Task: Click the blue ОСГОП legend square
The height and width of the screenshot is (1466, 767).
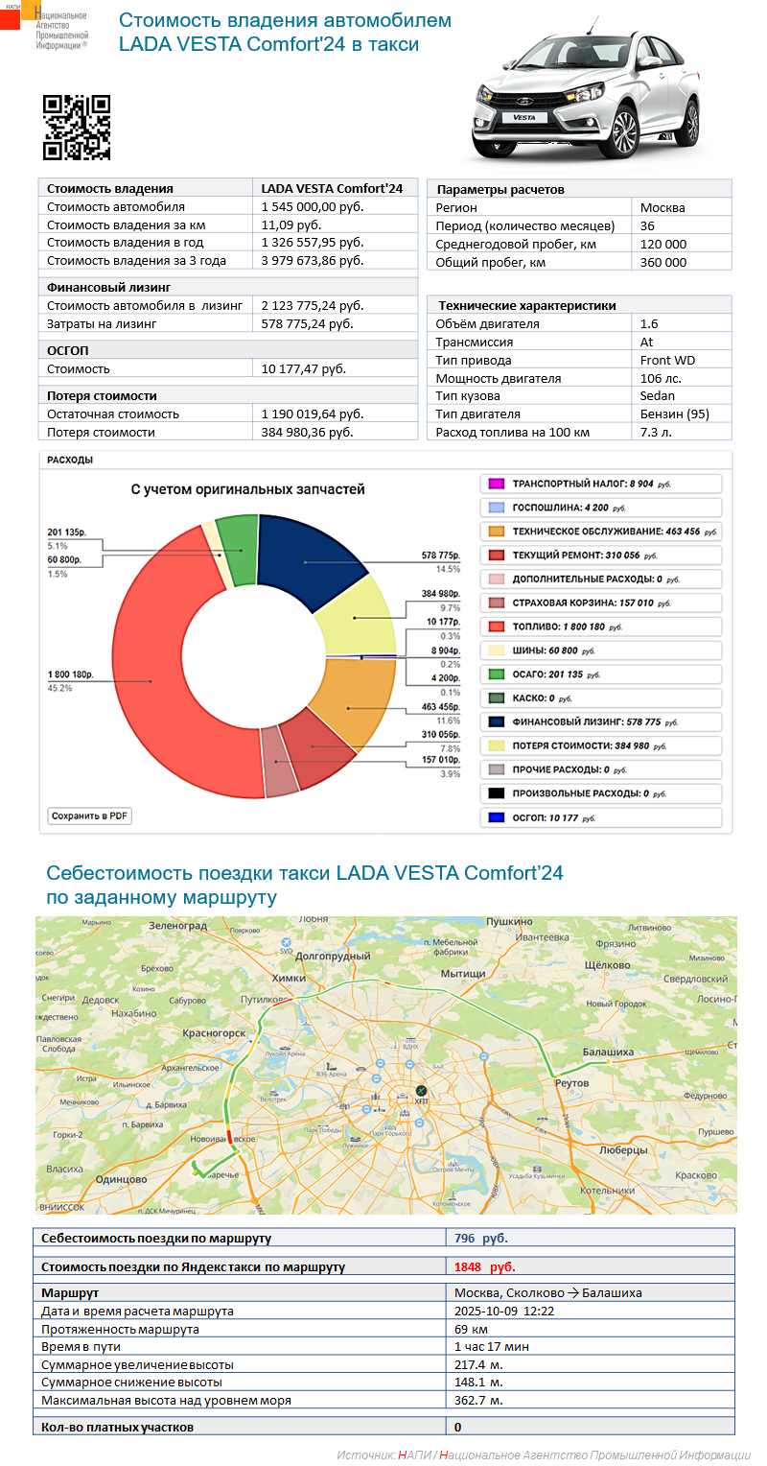Action: (x=495, y=817)
